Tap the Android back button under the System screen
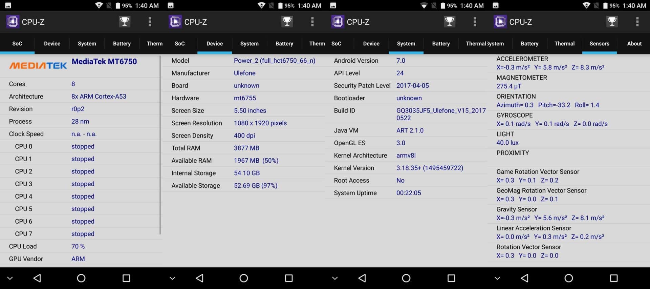650x289 pixels. point(362,278)
